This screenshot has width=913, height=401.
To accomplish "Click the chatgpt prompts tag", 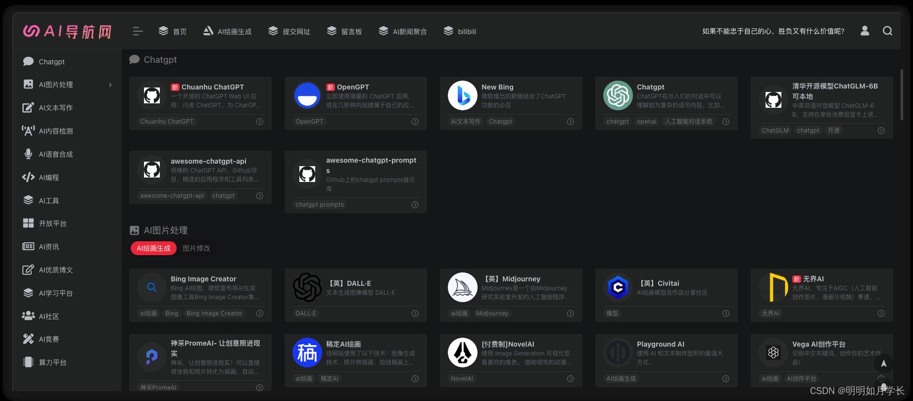I will [x=320, y=205].
